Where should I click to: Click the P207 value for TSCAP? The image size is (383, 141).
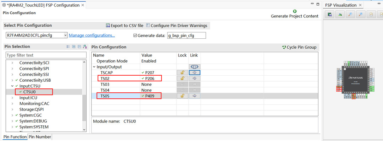(149, 72)
